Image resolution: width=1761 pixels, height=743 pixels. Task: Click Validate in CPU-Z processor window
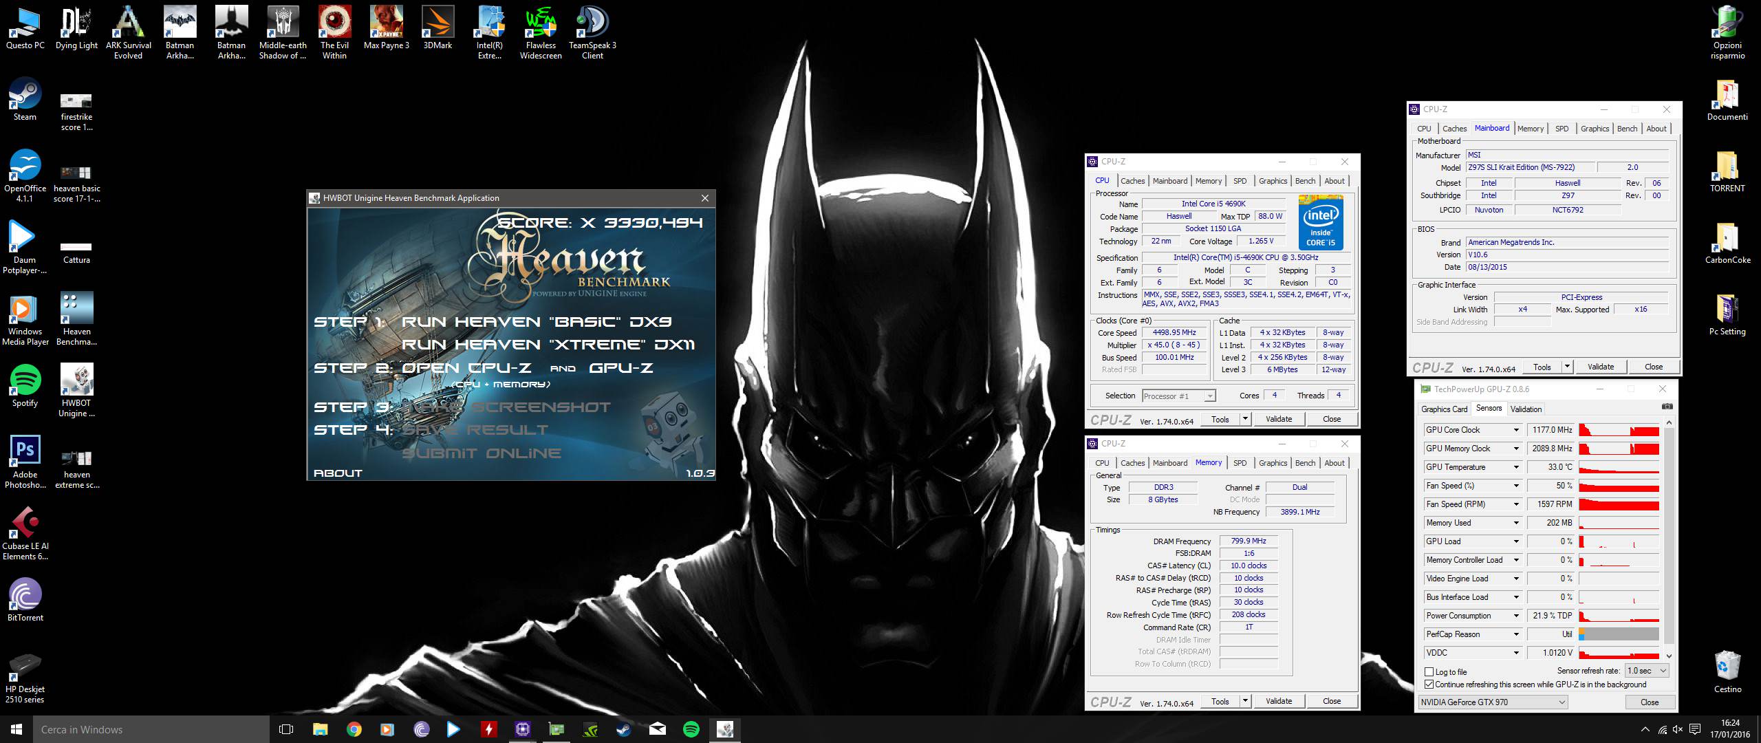tap(1279, 419)
